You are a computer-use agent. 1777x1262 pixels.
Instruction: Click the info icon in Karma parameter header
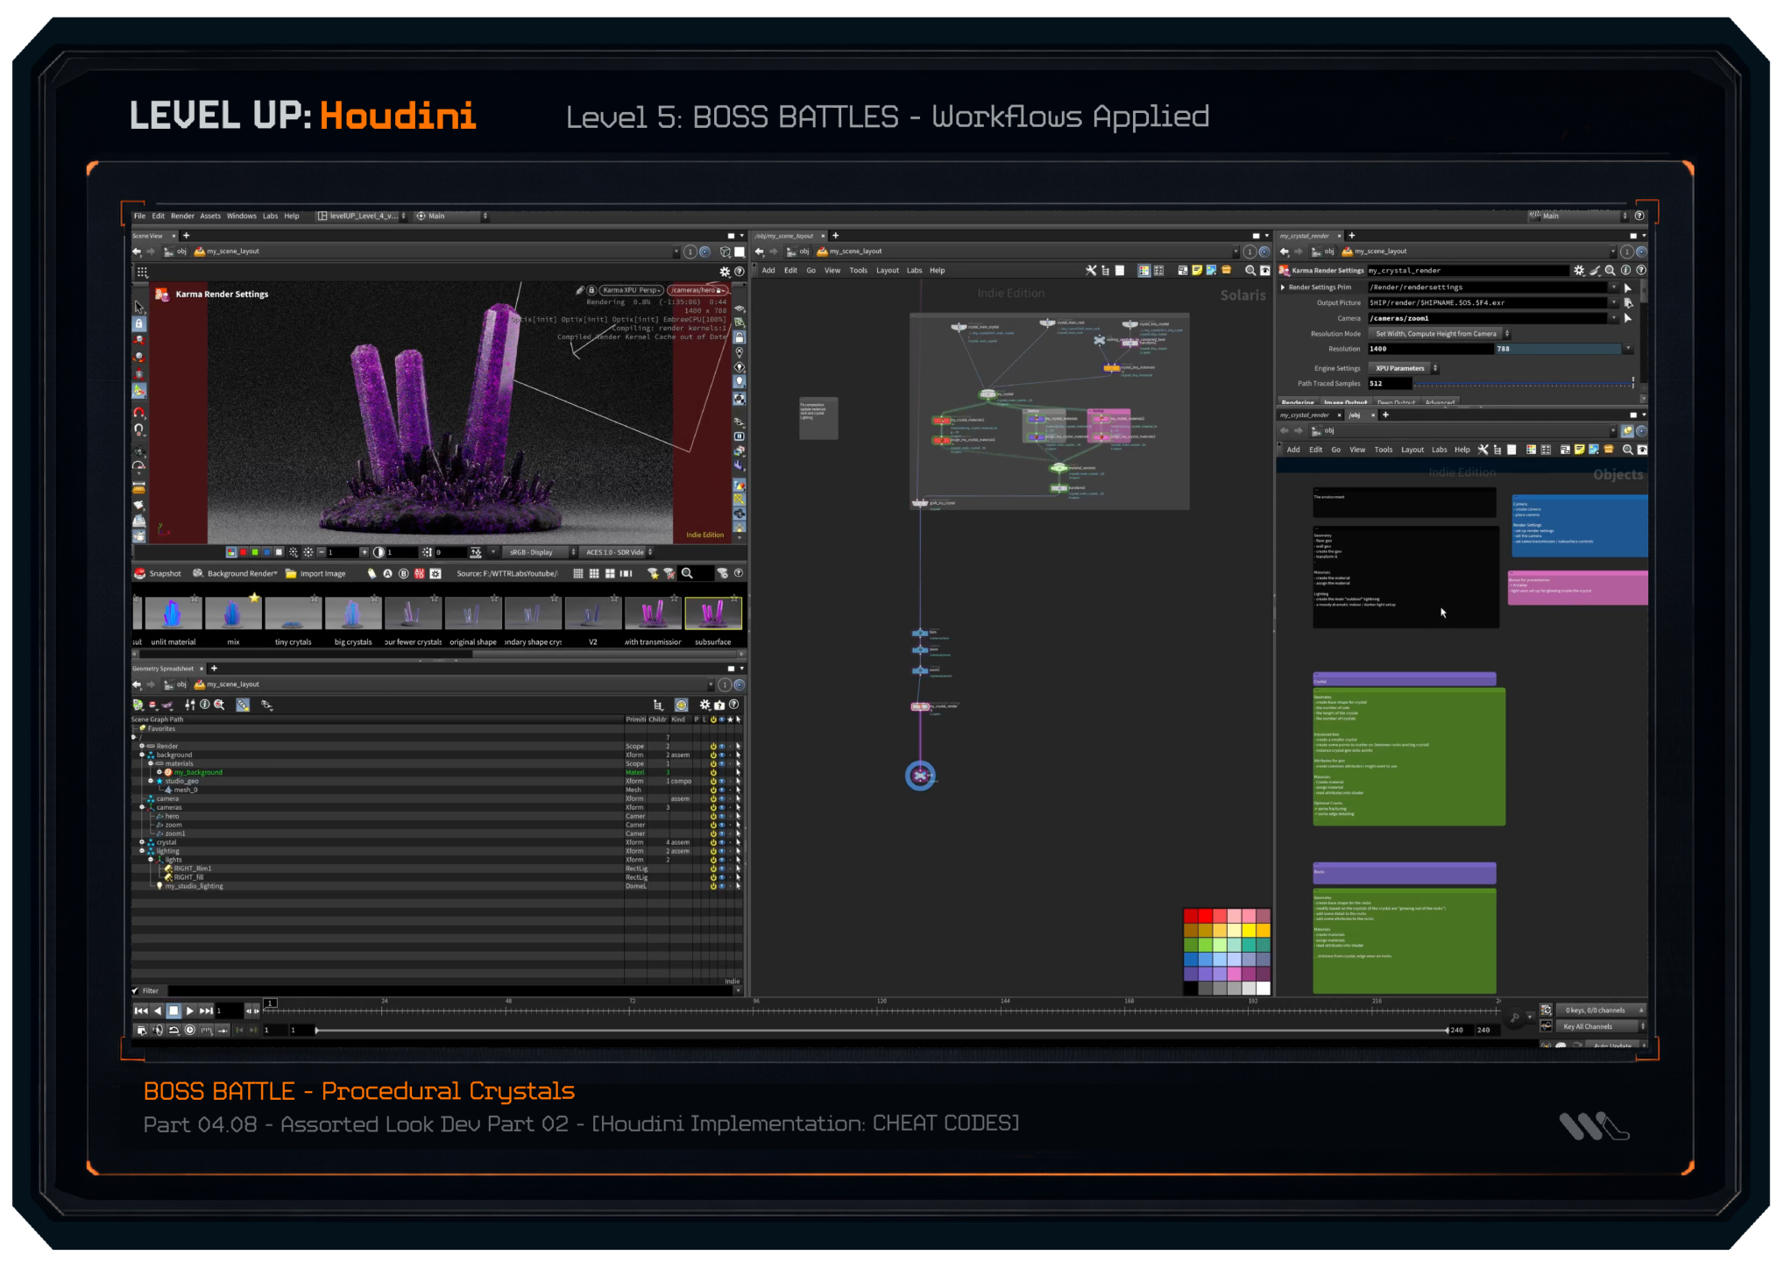[x=1625, y=271]
